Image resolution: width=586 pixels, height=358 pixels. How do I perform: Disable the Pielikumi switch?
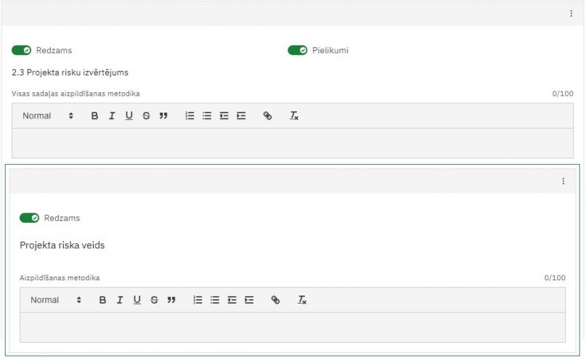point(297,50)
